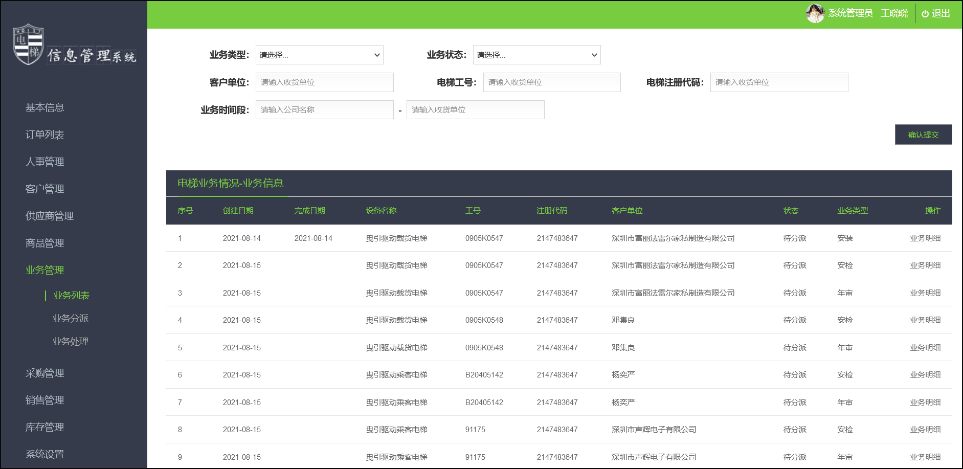Open 业务明细 for row 6
Screen dimensions: 963x469
point(925,375)
